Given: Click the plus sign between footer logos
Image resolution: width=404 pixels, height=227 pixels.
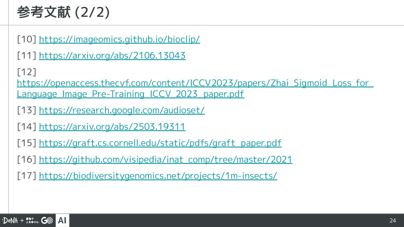Looking at the screenshot, I should (22, 221).
